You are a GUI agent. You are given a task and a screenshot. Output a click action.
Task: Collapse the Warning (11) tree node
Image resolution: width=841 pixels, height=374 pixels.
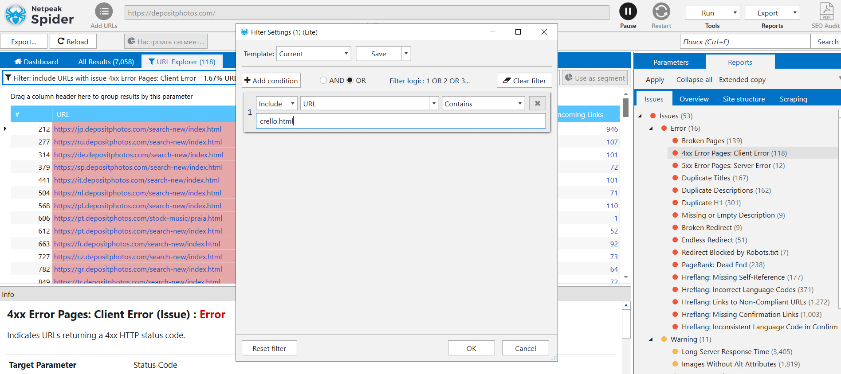(651, 339)
